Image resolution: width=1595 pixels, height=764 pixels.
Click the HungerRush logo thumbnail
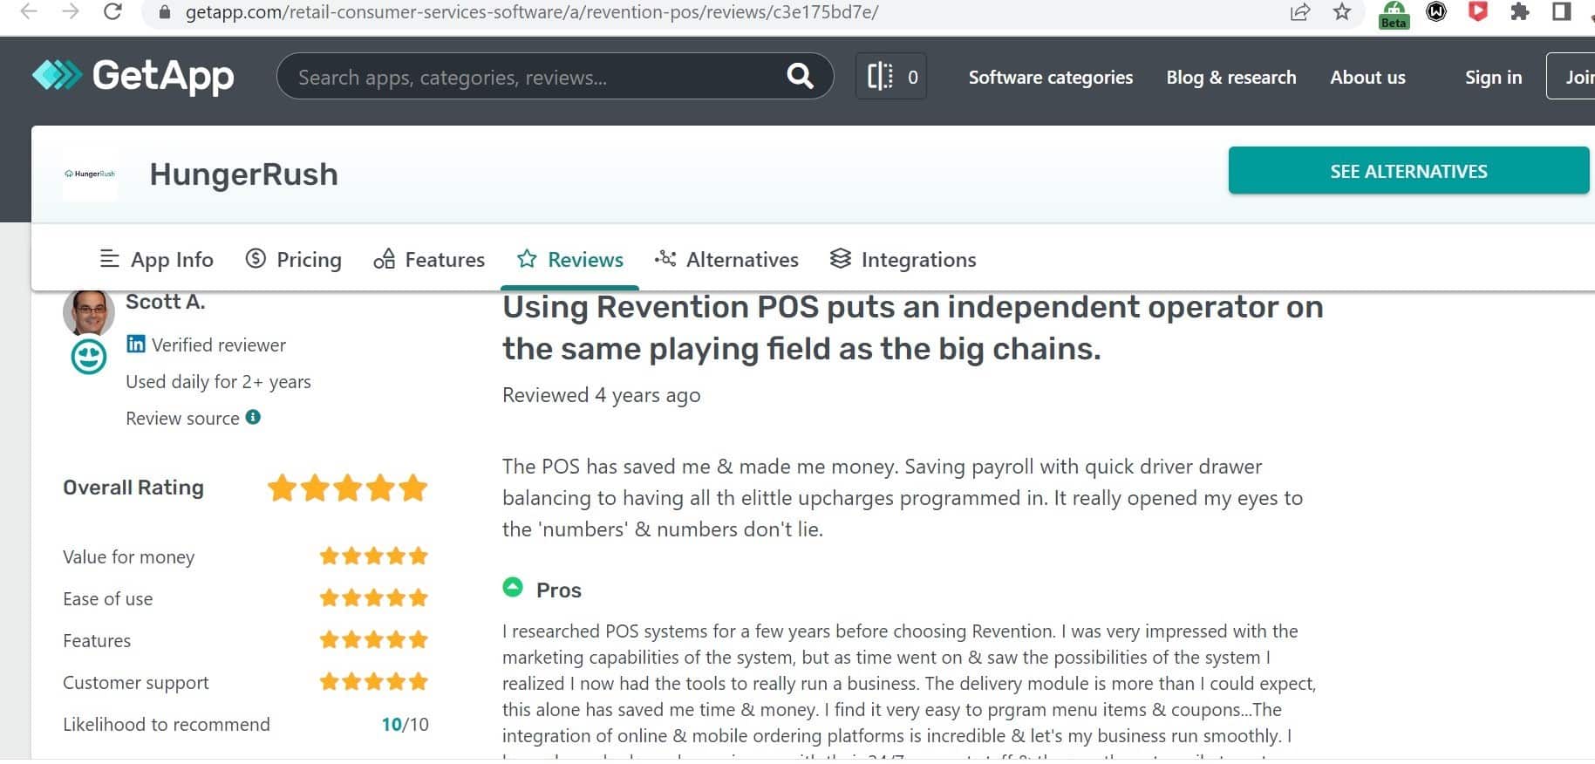pos(90,174)
